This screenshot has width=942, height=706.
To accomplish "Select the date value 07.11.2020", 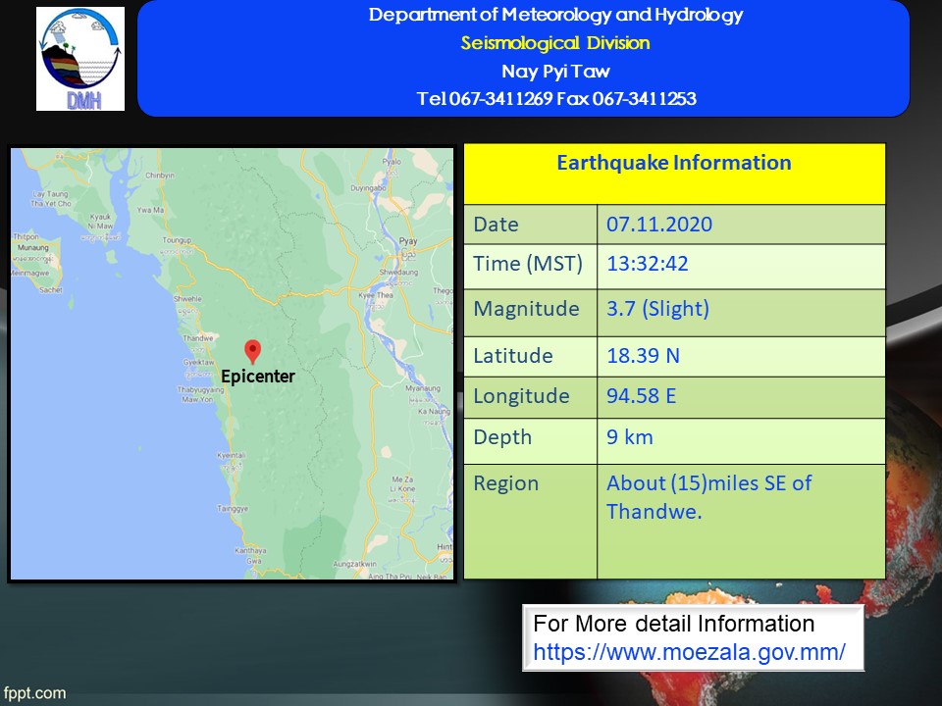I will click(658, 225).
